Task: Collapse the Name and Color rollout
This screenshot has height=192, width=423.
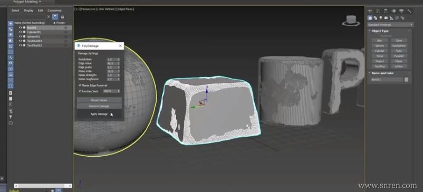Action: (x=382, y=73)
